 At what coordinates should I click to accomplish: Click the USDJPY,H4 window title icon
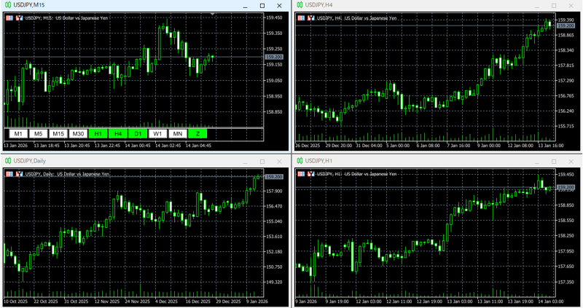point(299,5)
